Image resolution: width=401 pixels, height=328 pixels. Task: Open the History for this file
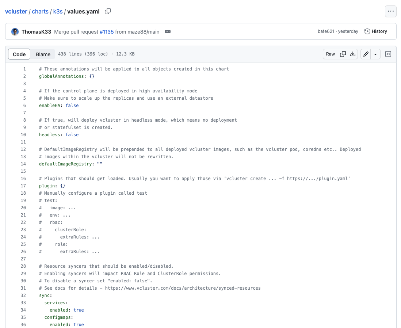coord(375,31)
